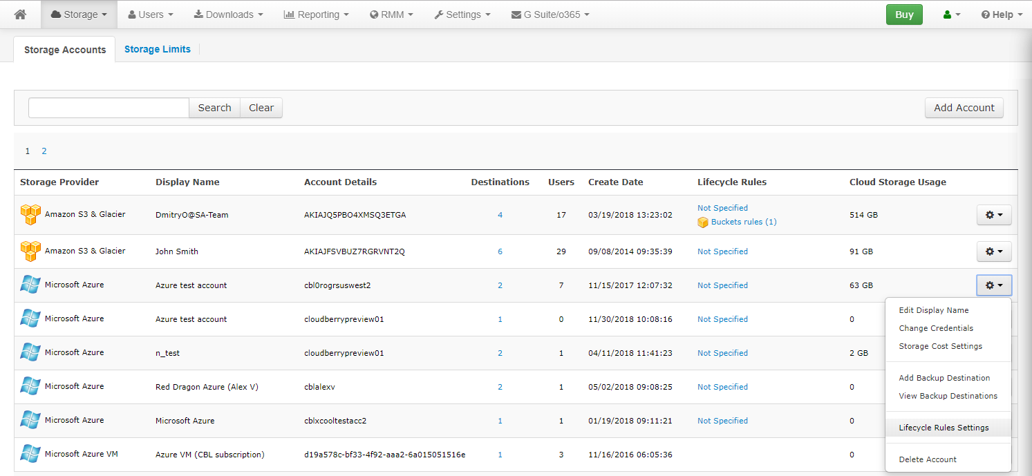Viewport: 1032px width, 476px height.
Task: Open destinations count for Azure VM account
Action: coord(500,455)
